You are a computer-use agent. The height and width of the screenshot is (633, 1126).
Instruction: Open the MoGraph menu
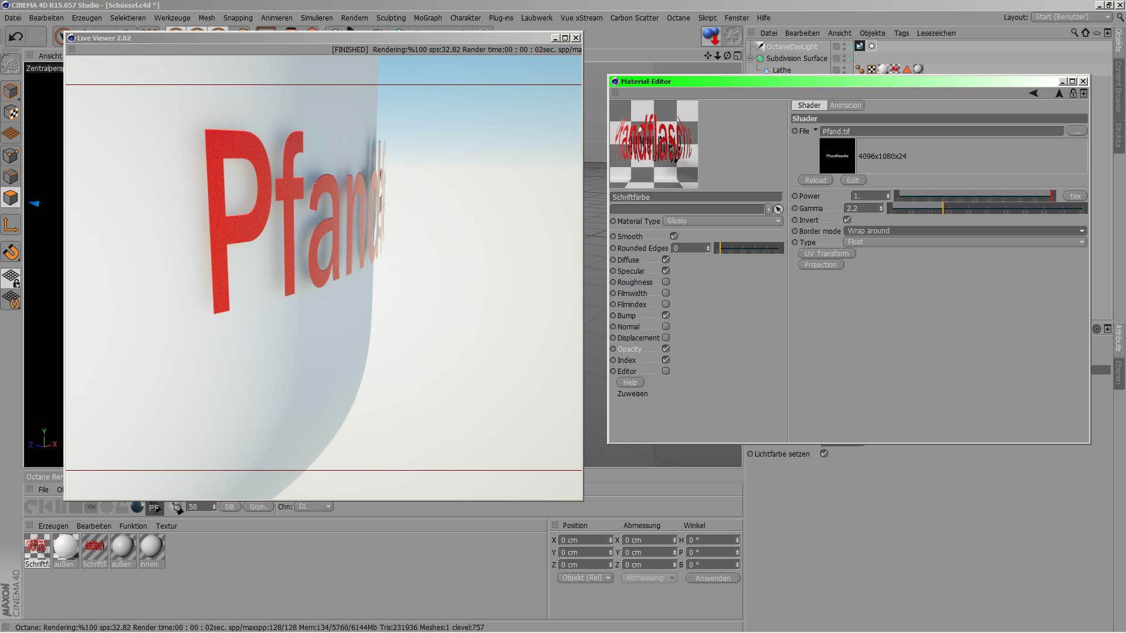[428, 18]
